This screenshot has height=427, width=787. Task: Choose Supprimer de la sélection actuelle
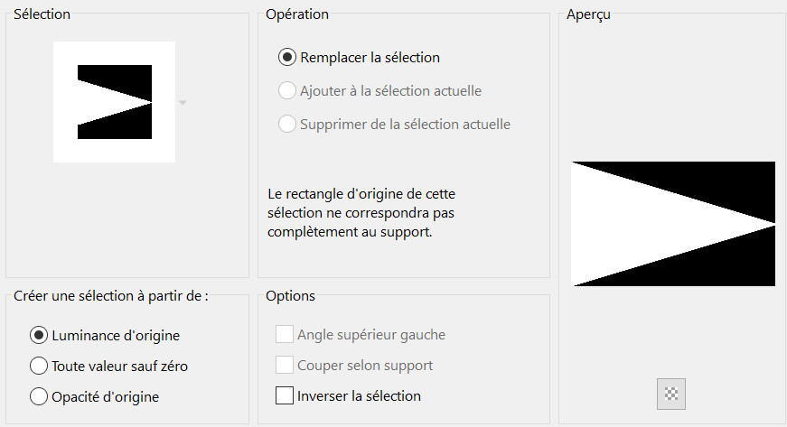point(287,124)
